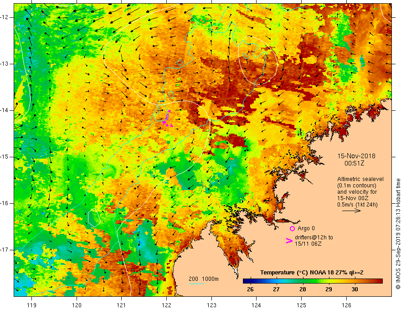This screenshot has width=401, height=310.
Task: Click the longitude axis label 124
Action: pyautogui.click(x=257, y=305)
